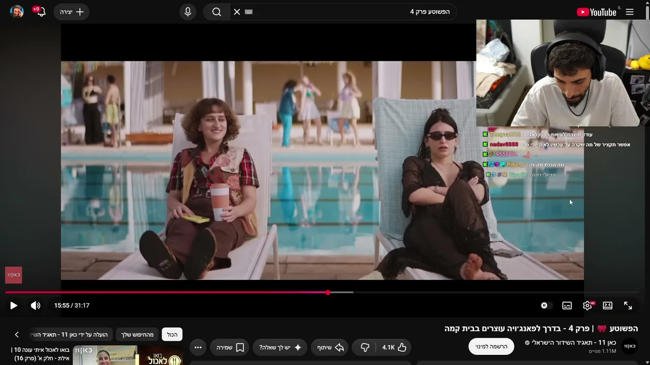Open the account profile avatar menu
The width and height of the screenshot is (650, 365).
17,12
